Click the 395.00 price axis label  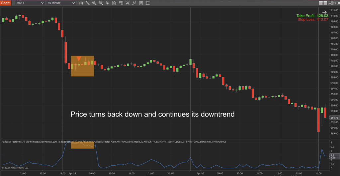point(334,100)
